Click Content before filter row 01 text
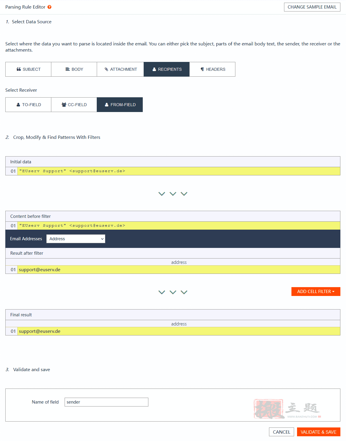346x441 pixels. coord(72,226)
